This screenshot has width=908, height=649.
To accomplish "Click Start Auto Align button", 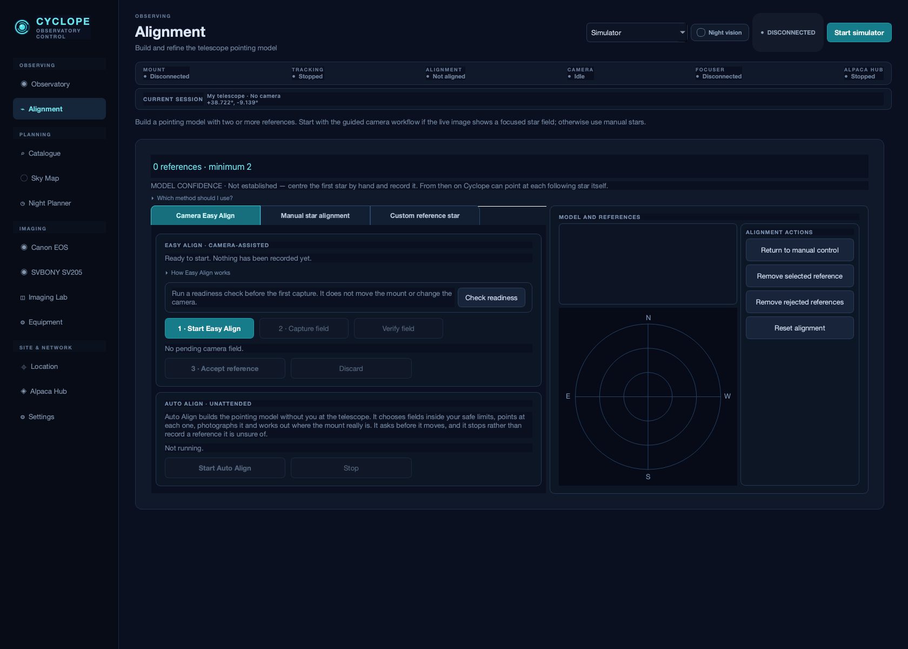I will pos(225,468).
